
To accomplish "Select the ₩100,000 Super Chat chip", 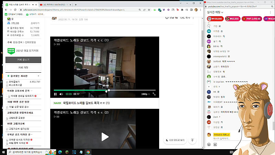I will pyautogui.click(x=215, y=19).
